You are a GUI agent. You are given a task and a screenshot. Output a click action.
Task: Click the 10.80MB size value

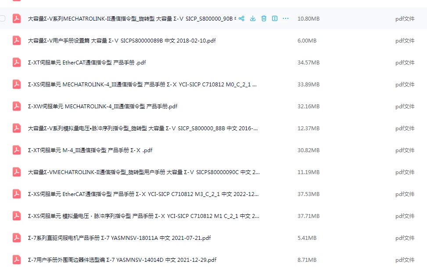[x=308, y=18]
